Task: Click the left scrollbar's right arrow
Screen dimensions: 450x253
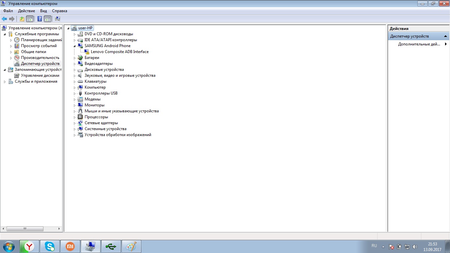Action: [59, 229]
